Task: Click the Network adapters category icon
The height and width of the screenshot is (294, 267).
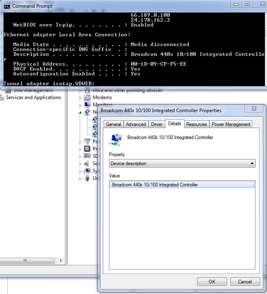Action: tap(87, 112)
